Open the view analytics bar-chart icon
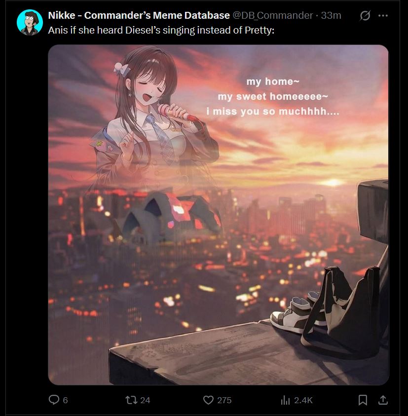Viewport: 408px width, 416px height. click(285, 400)
